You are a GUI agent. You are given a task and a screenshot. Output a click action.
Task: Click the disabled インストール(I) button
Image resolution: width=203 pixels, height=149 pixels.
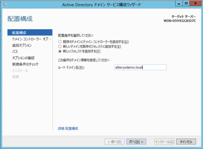pos(164,142)
